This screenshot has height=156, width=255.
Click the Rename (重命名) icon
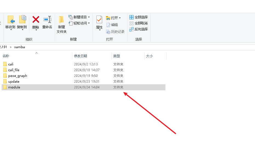tap(47, 19)
